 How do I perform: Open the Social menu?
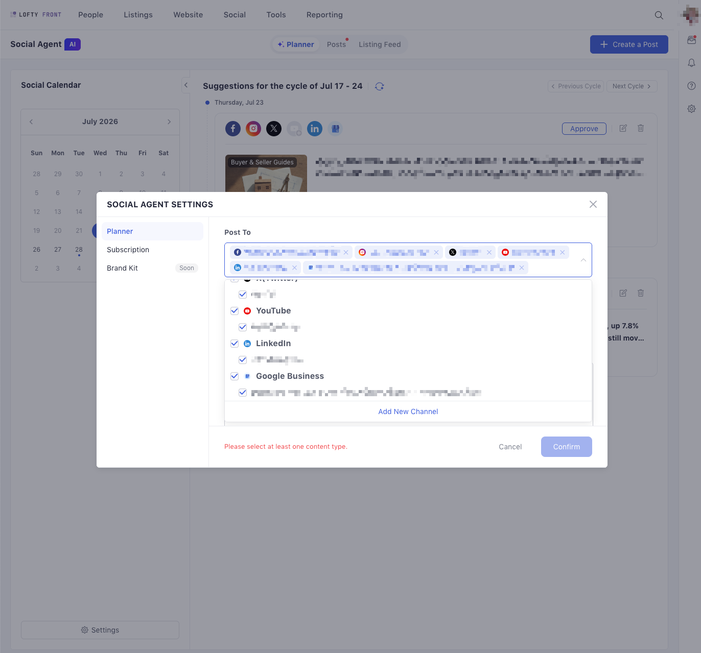235,15
